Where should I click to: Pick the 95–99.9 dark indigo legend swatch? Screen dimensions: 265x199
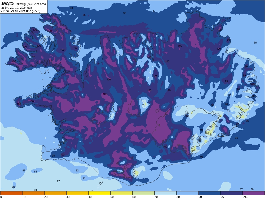232,193
